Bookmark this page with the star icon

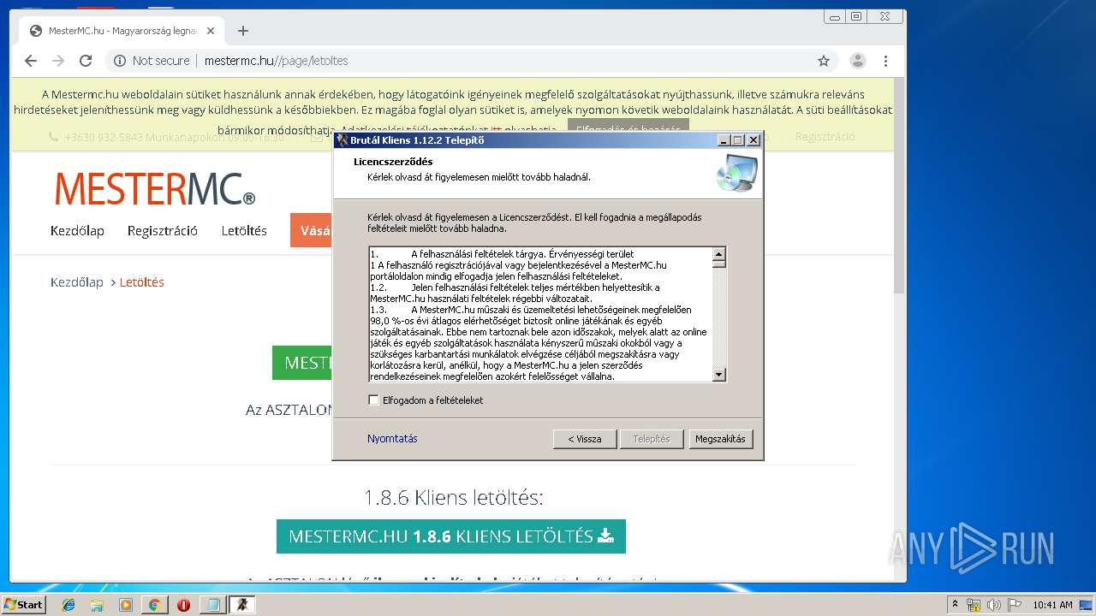coord(824,61)
